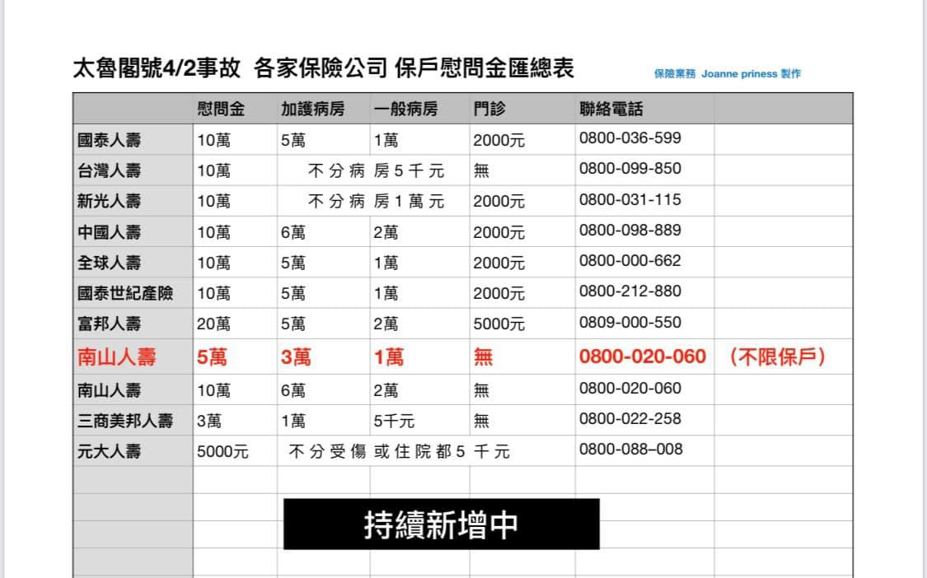Click 2萬 一般病房 cell for 中國人壽
The height and width of the screenshot is (578, 927).
click(386, 232)
